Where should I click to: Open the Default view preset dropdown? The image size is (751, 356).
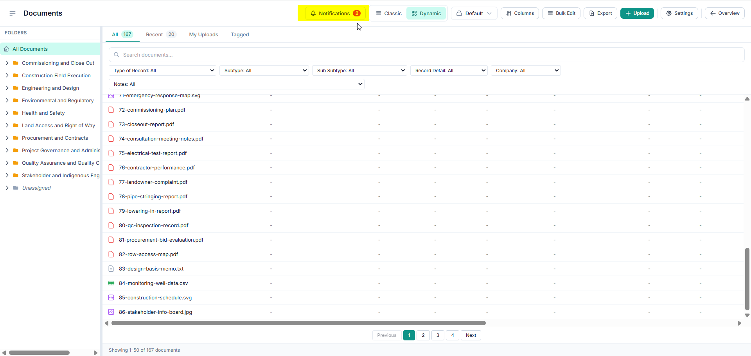[x=474, y=13]
